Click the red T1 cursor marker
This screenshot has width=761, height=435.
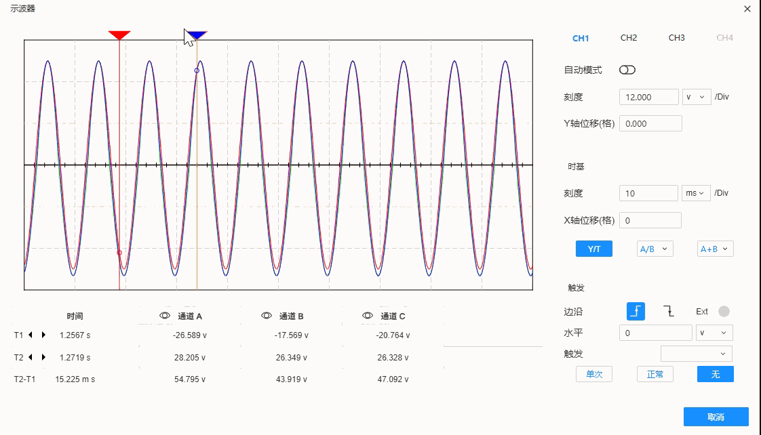click(119, 35)
